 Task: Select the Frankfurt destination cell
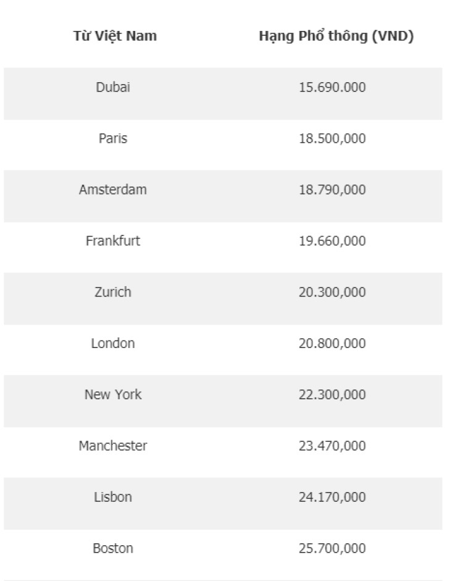[x=113, y=241]
